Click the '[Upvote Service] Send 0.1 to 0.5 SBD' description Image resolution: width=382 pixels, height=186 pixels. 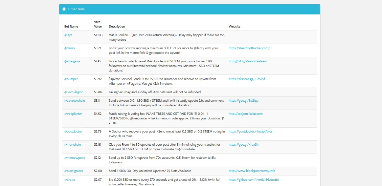coord(163,81)
